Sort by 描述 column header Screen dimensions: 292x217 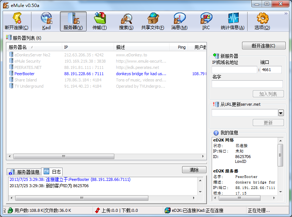141,47
